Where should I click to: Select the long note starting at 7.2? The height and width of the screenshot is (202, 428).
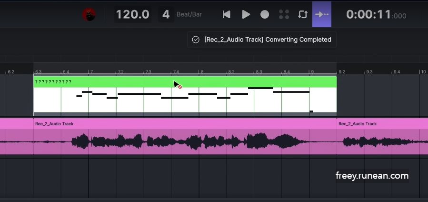click(139, 94)
